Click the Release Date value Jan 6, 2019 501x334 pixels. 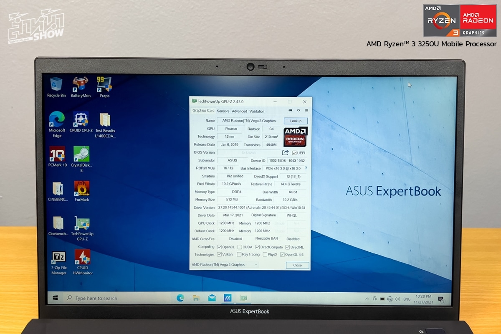pos(230,145)
